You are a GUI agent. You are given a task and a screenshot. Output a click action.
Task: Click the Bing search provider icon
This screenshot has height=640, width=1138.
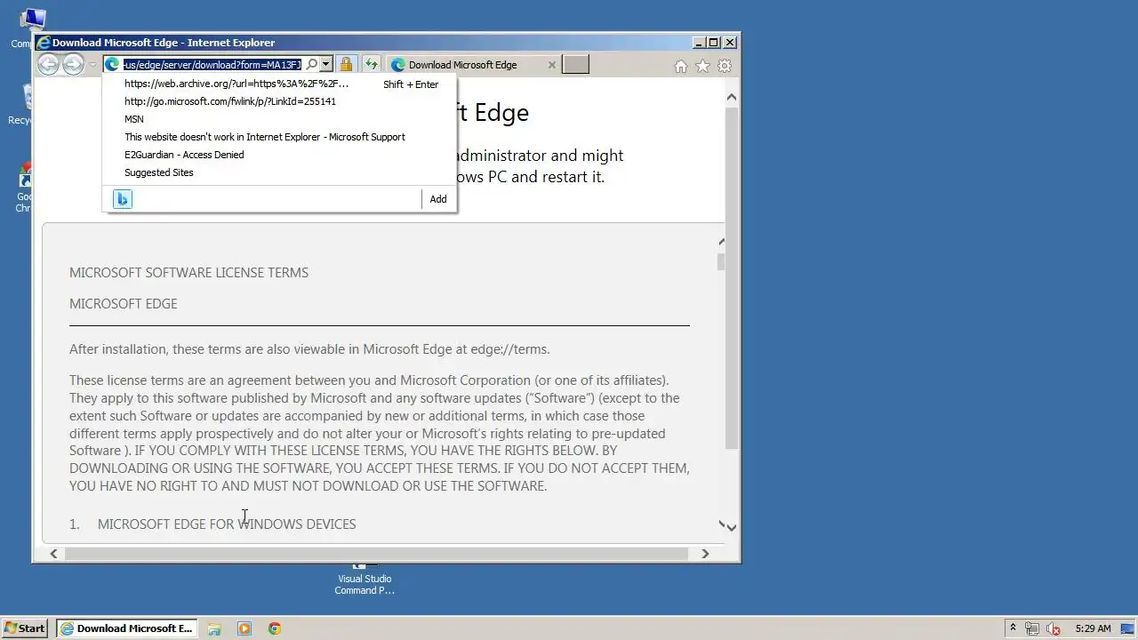pyautogui.click(x=123, y=199)
